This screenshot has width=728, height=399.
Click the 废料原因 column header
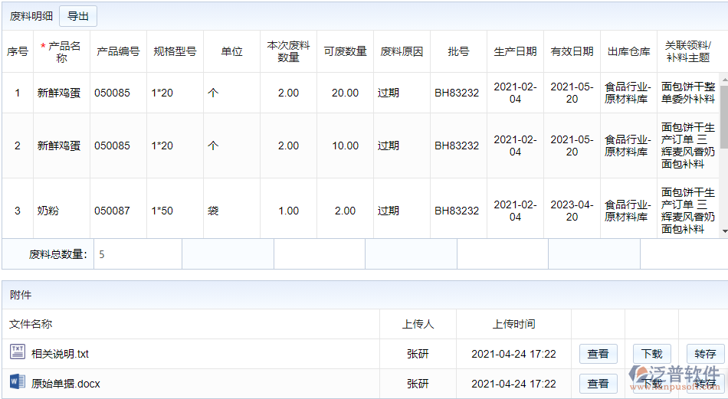(x=402, y=51)
